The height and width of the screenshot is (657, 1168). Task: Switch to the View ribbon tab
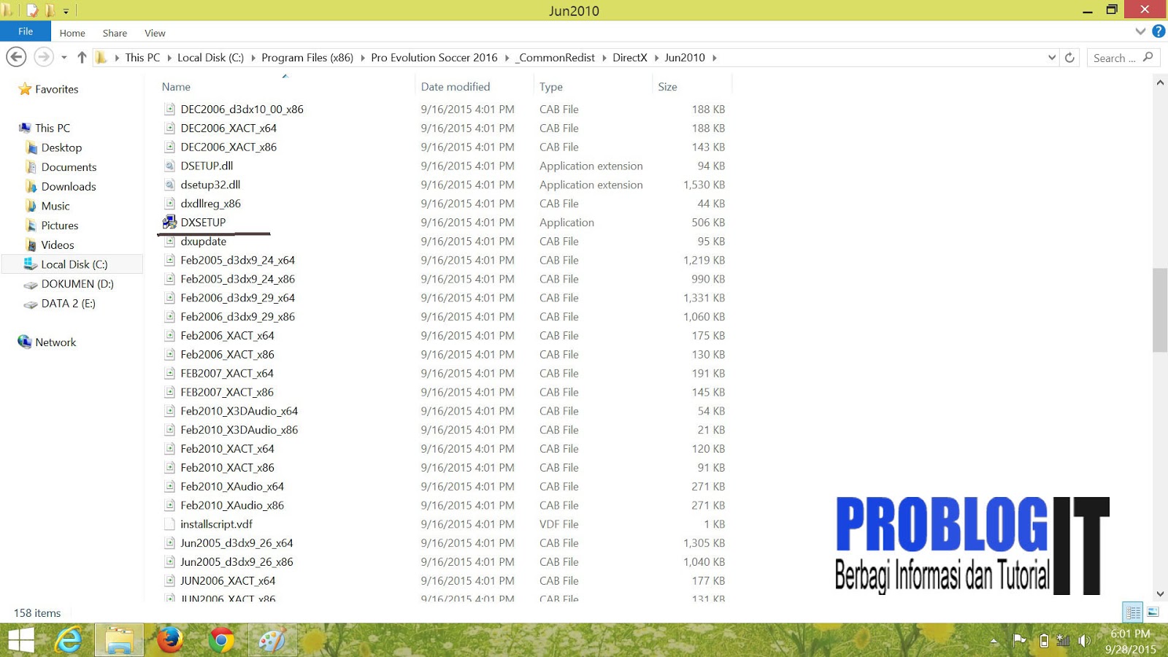coord(154,33)
